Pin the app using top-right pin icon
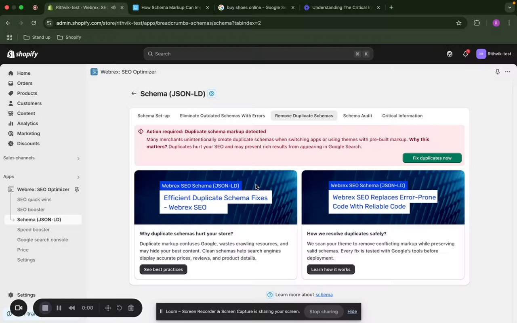This screenshot has width=517, height=323. tap(497, 72)
